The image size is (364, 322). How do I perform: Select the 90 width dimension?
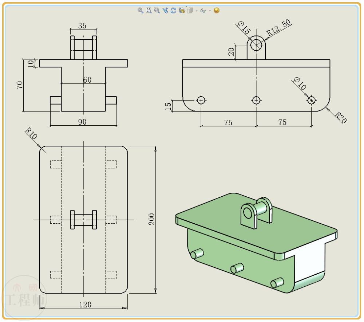(x=82, y=122)
